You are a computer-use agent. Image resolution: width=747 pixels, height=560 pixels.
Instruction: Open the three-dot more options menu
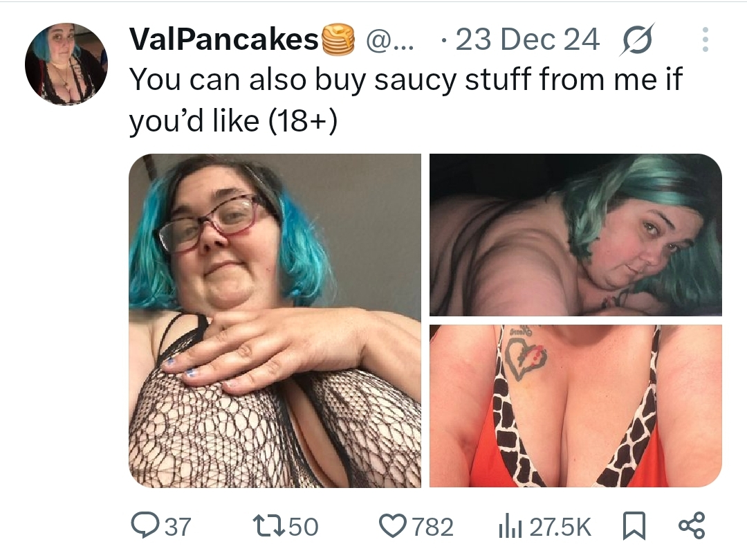705,39
